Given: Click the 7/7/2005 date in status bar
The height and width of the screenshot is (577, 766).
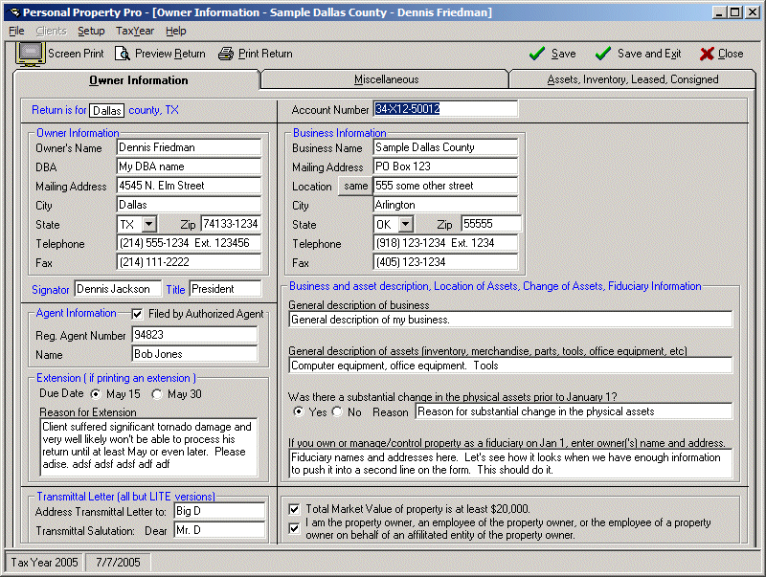Looking at the screenshot, I should [118, 563].
